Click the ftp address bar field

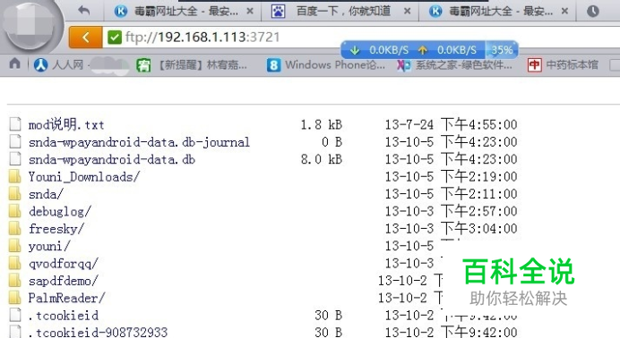point(360,38)
